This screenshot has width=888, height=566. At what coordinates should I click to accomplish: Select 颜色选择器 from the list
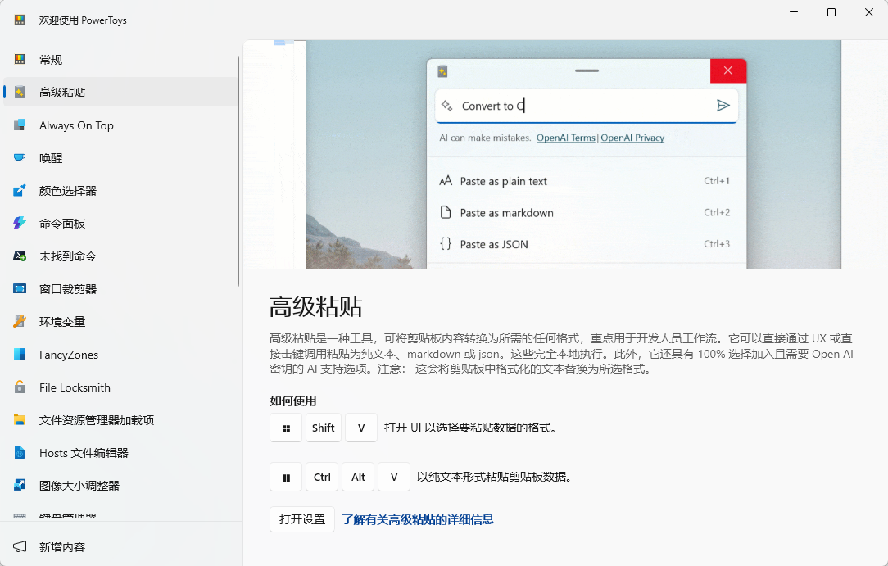click(x=120, y=190)
